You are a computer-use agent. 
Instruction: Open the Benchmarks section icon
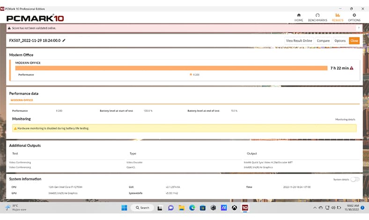click(x=317, y=15)
